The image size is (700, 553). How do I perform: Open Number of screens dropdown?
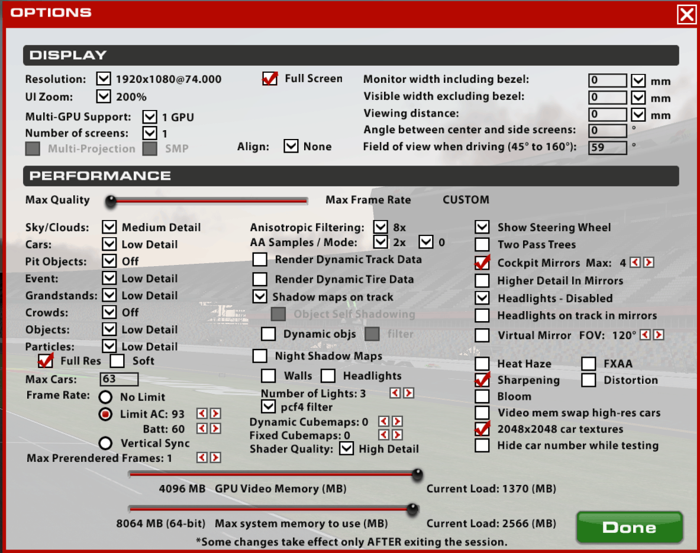click(x=150, y=133)
